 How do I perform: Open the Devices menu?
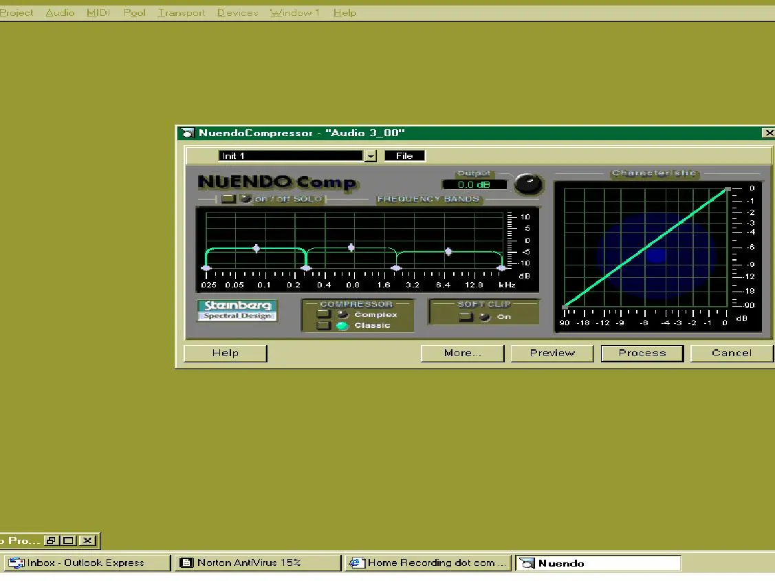[x=238, y=13]
